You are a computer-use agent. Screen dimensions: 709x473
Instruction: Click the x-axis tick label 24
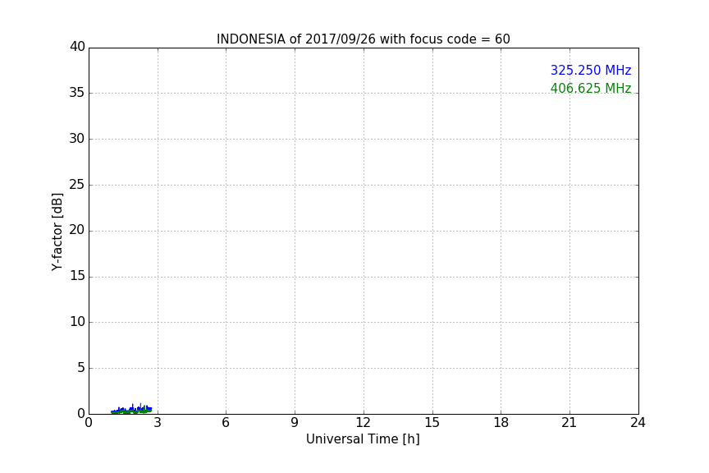coord(638,423)
